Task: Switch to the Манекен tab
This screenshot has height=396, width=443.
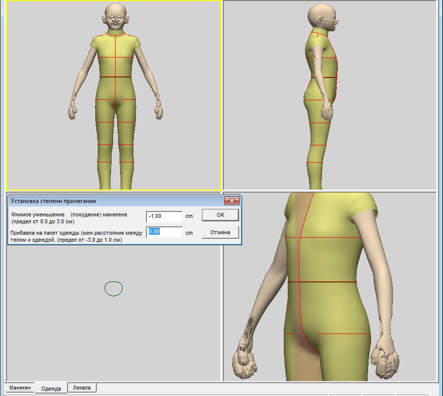Action: (x=20, y=388)
